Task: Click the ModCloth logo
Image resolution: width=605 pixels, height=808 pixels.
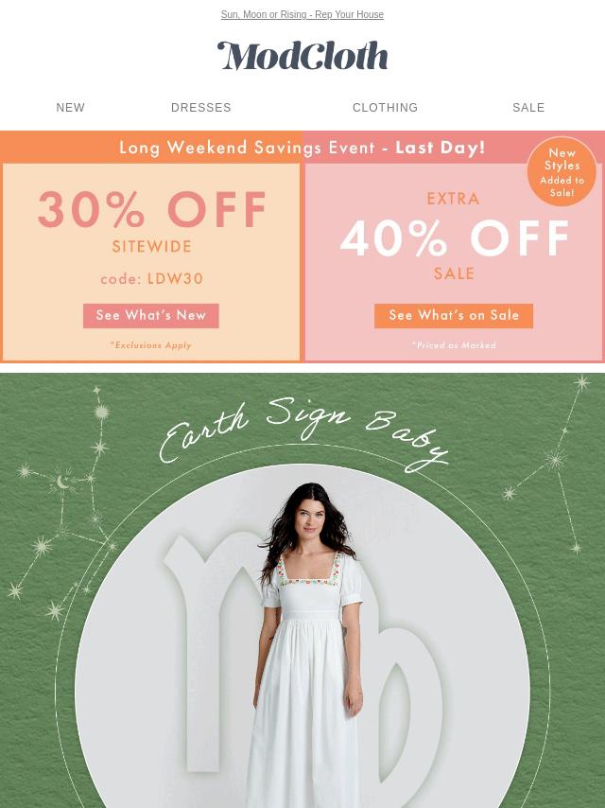Action: pos(302,56)
